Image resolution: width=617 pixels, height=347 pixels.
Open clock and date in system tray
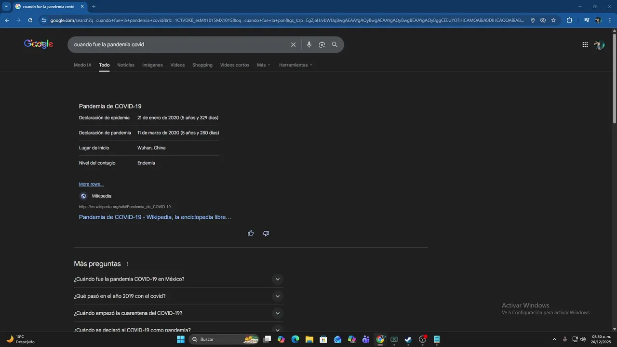click(601, 339)
